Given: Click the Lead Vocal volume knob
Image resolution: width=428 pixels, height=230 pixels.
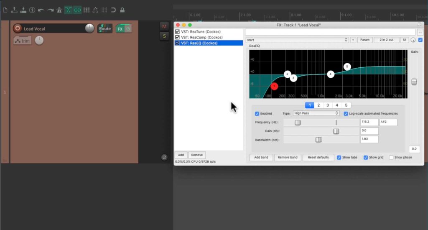Looking at the screenshot, I should 89,28.
